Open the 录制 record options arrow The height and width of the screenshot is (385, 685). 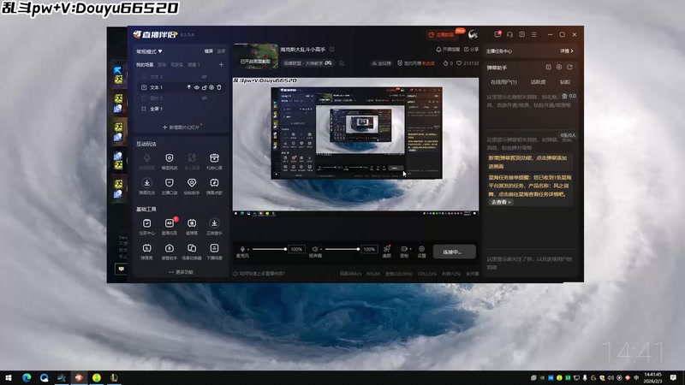click(410, 249)
